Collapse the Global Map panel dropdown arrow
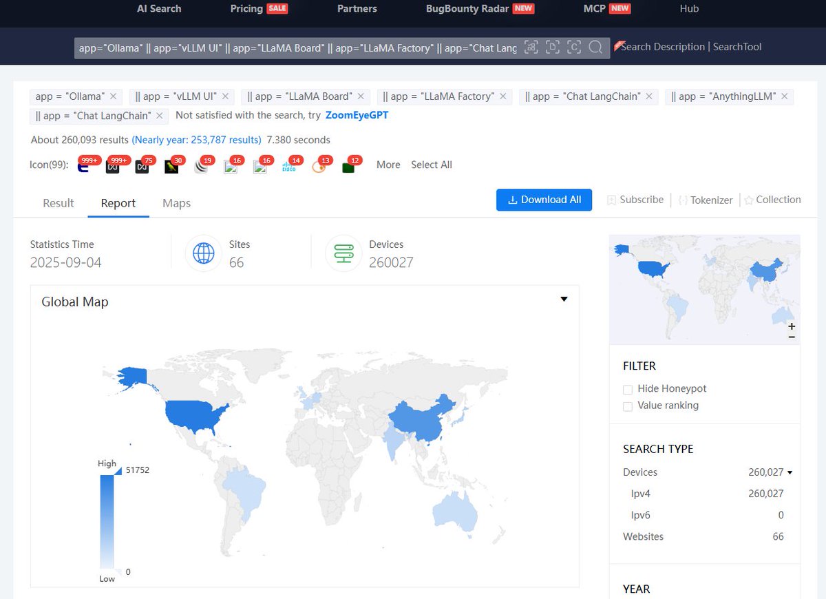 [564, 299]
